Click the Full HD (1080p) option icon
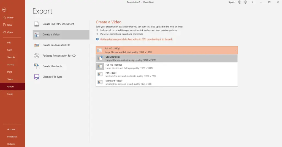Image resolution: width=282 pixels, height=147 pixels. (x=100, y=66)
